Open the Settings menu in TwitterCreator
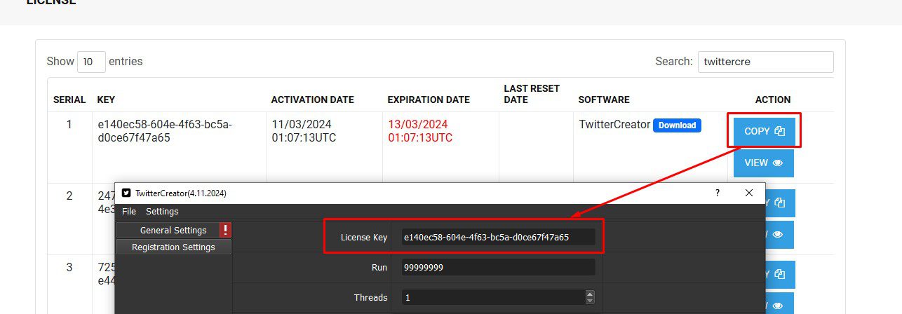This screenshot has height=314, width=902. [162, 211]
